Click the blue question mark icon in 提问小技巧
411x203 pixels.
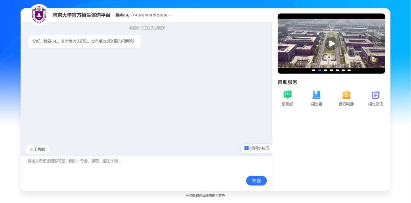click(x=246, y=148)
